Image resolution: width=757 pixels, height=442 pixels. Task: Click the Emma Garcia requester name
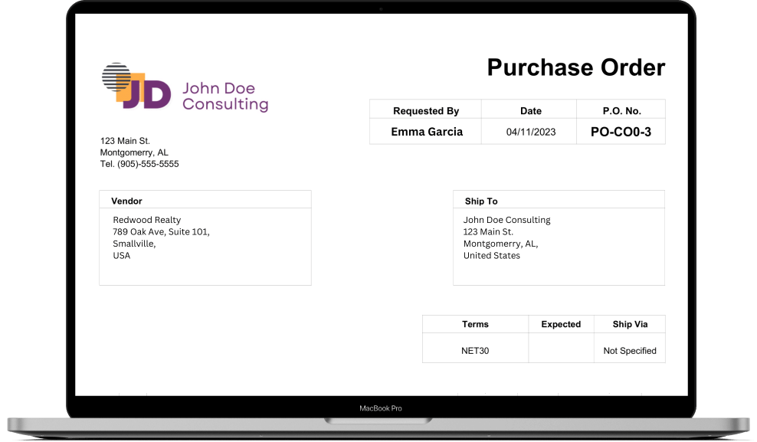click(x=426, y=131)
